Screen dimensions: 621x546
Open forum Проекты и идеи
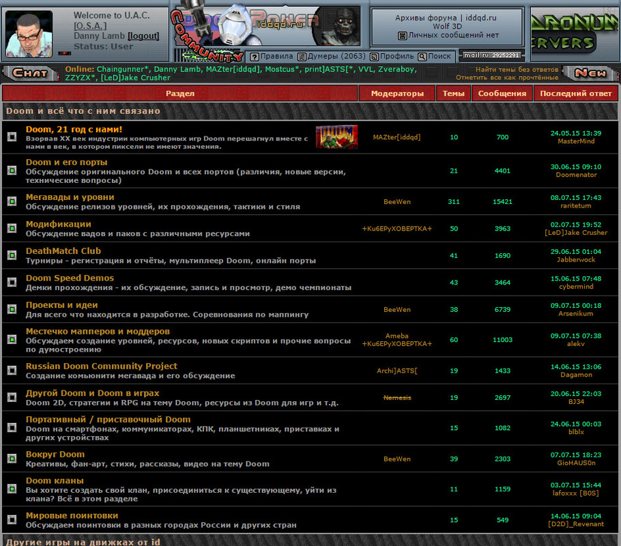62,304
